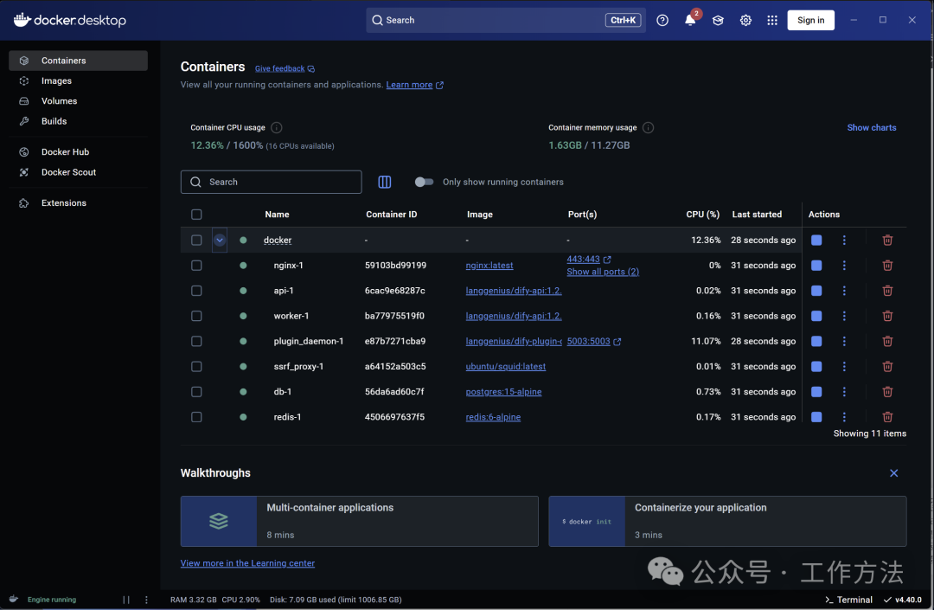Open more actions for worker-1
Viewport: 934px width, 610px height.
pyautogui.click(x=843, y=316)
